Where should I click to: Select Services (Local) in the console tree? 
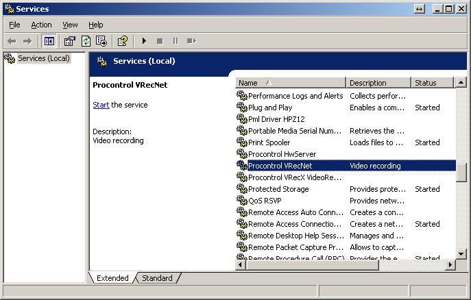click(44, 58)
